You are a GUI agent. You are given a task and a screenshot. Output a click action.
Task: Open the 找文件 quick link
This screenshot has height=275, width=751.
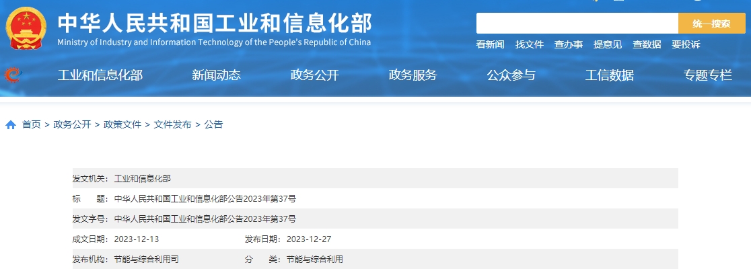[x=529, y=44]
